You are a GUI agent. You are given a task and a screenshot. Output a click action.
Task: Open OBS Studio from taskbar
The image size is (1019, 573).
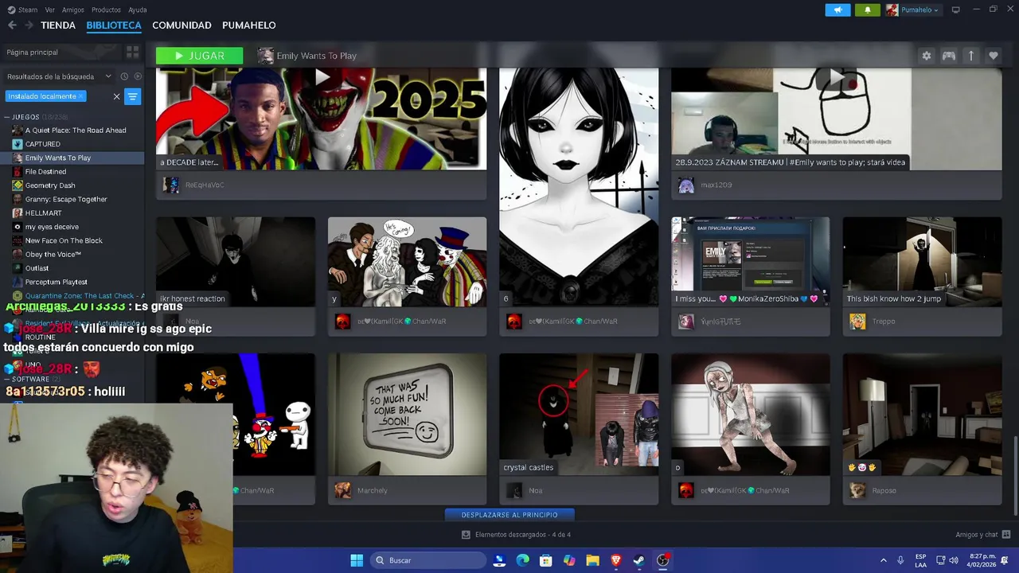[662, 560]
